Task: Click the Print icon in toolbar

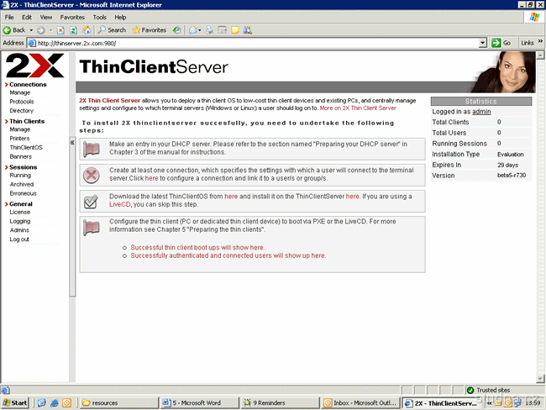Action: [x=209, y=30]
